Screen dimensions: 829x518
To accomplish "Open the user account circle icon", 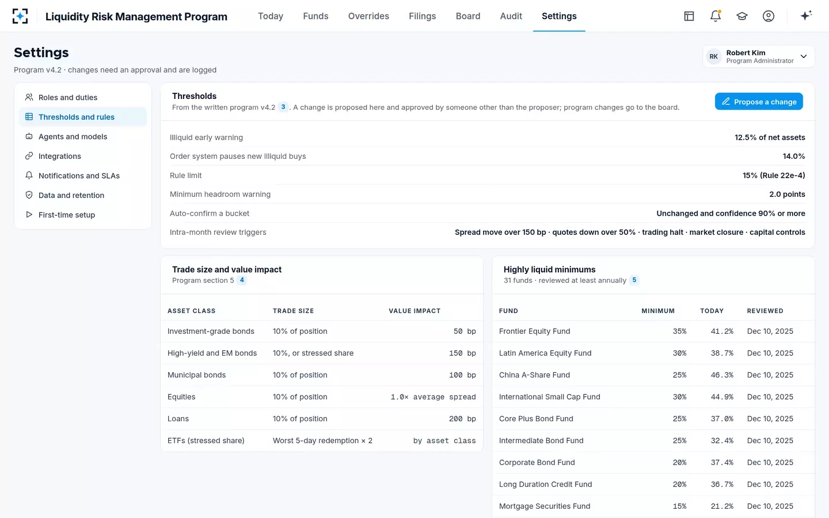I will [769, 16].
